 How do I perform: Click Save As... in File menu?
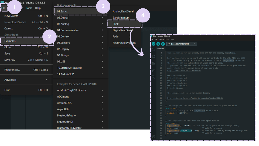tap(26, 60)
